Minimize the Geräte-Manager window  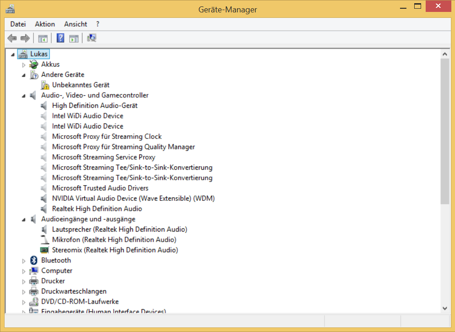pyautogui.click(x=403, y=7)
